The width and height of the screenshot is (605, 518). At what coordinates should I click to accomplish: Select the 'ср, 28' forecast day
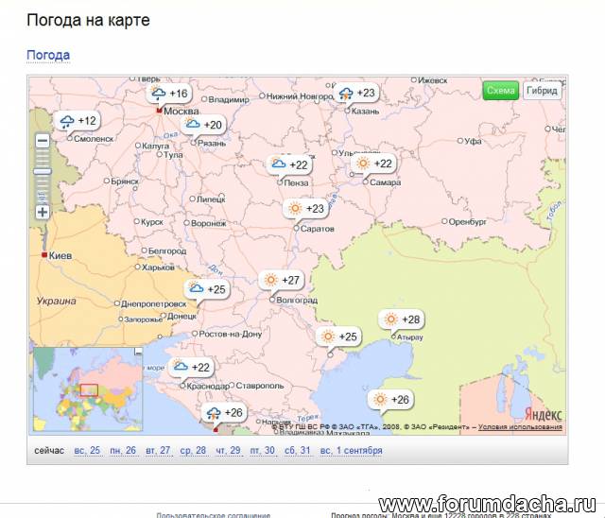193,451
